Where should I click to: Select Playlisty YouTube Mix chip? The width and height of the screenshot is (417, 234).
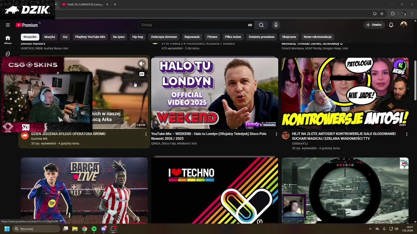click(90, 37)
